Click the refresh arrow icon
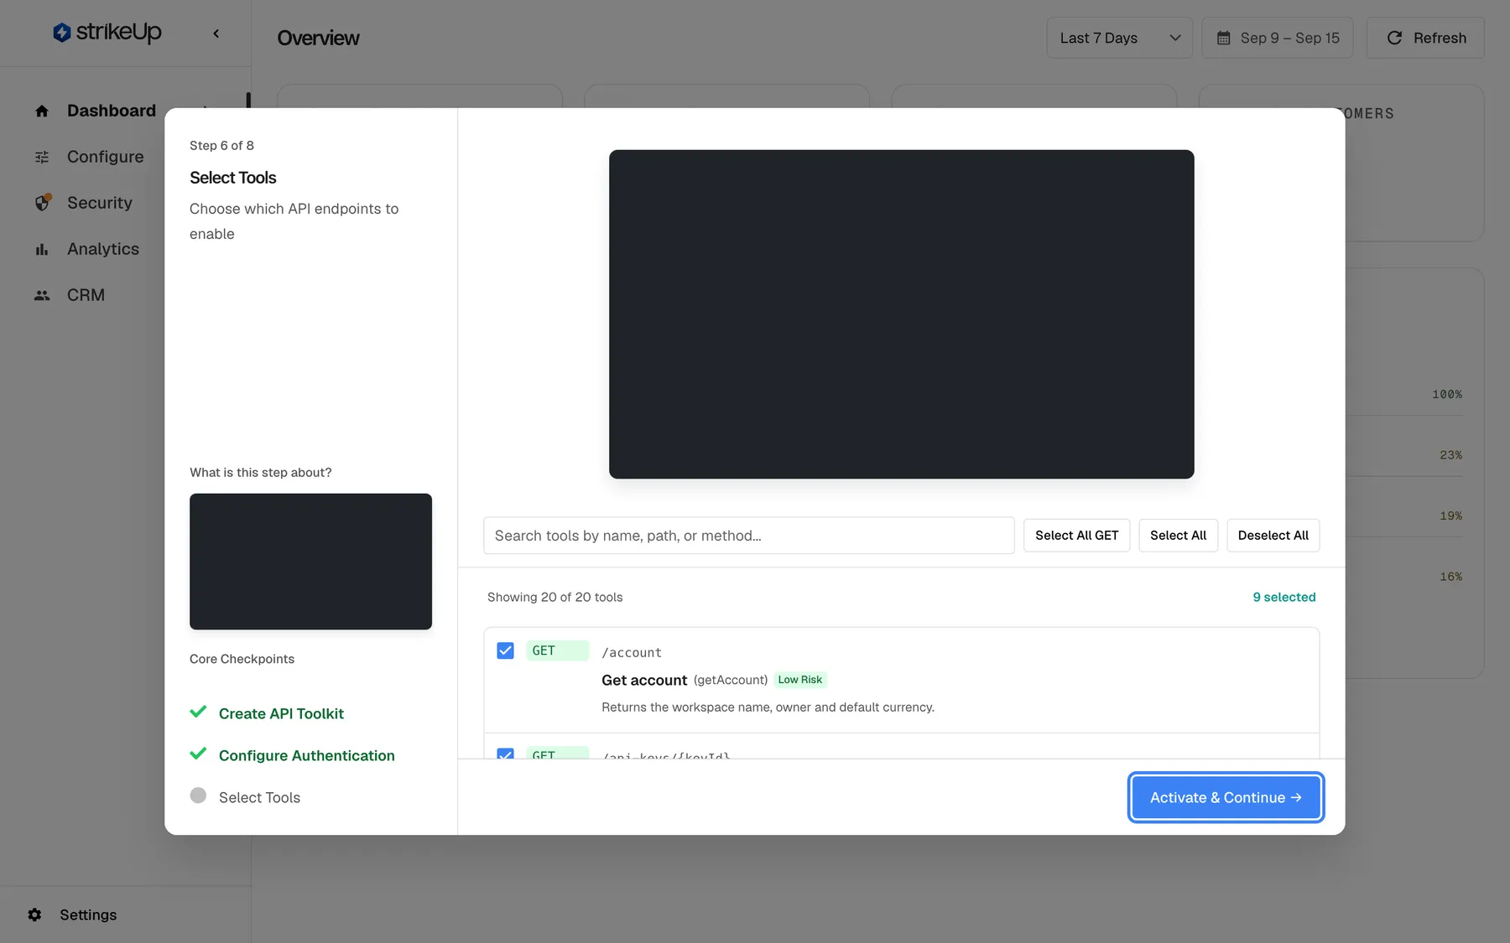1510x943 pixels. click(x=1394, y=38)
